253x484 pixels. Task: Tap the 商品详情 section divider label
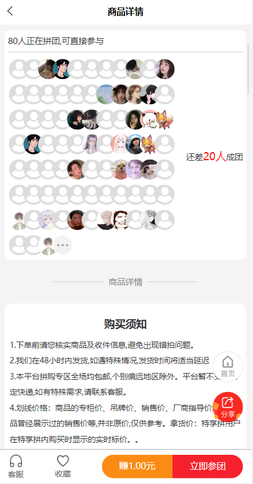coord(125,282)
